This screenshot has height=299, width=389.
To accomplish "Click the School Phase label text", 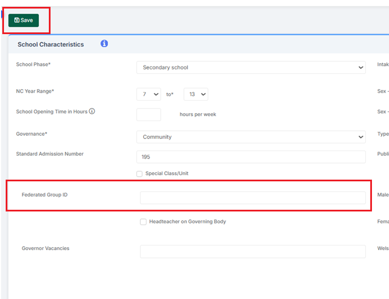I will (33, 65).
